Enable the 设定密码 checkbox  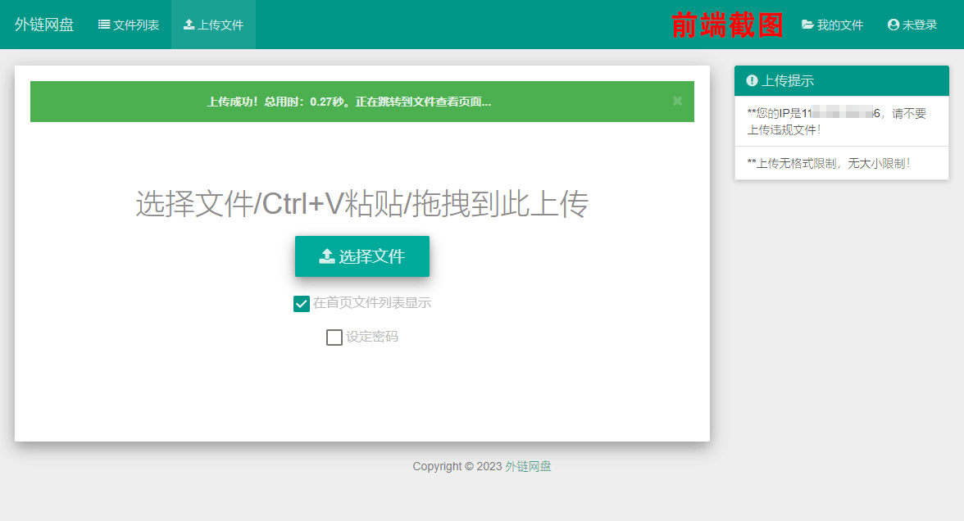click(334, 338)
